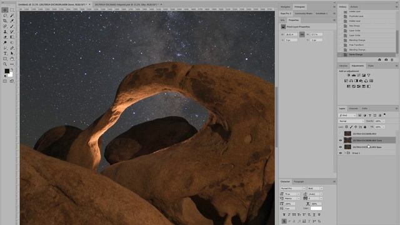Image resolution: width=400 pixels, height=225 pixels.
Task: Create new document from current history state
Action: (379, 59)
